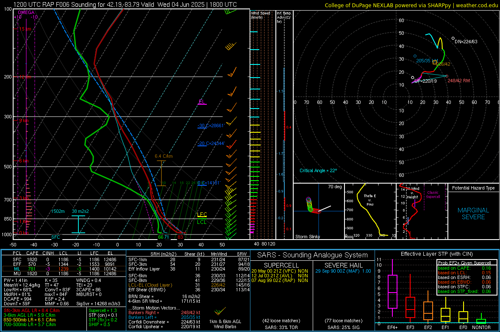500x332 pixels.
Task: Click the 1502m effective inflow label
Action: click(58, 211)
